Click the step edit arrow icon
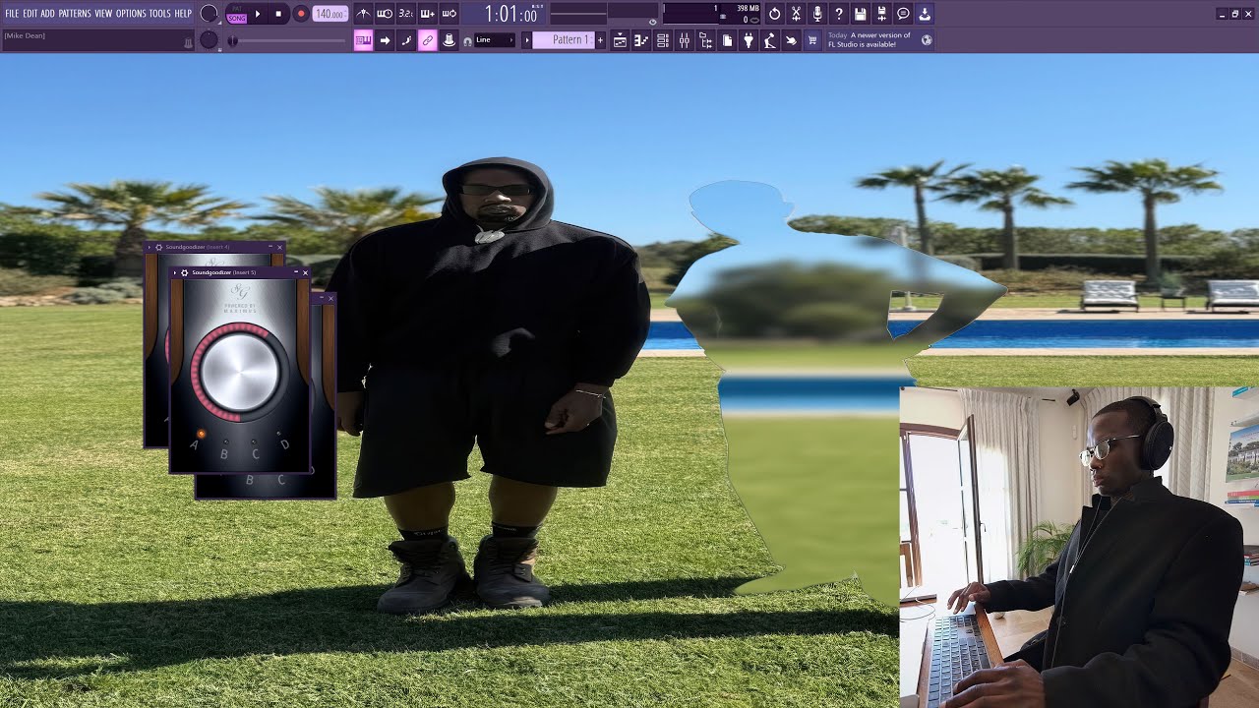Image resolution: width=1259 pixels, height=708 pixels. [385, 40]
